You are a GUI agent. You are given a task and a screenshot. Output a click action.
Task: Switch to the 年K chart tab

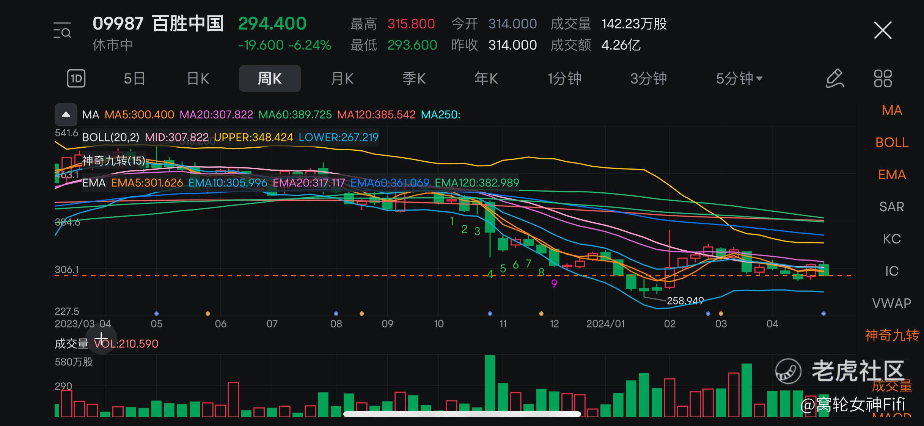coord(486,79)
